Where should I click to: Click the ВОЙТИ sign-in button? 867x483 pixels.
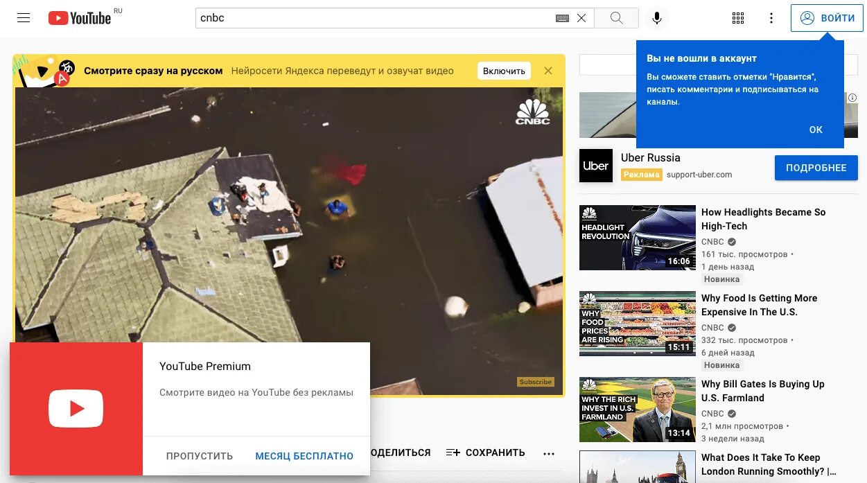click(x=827, y=18)
